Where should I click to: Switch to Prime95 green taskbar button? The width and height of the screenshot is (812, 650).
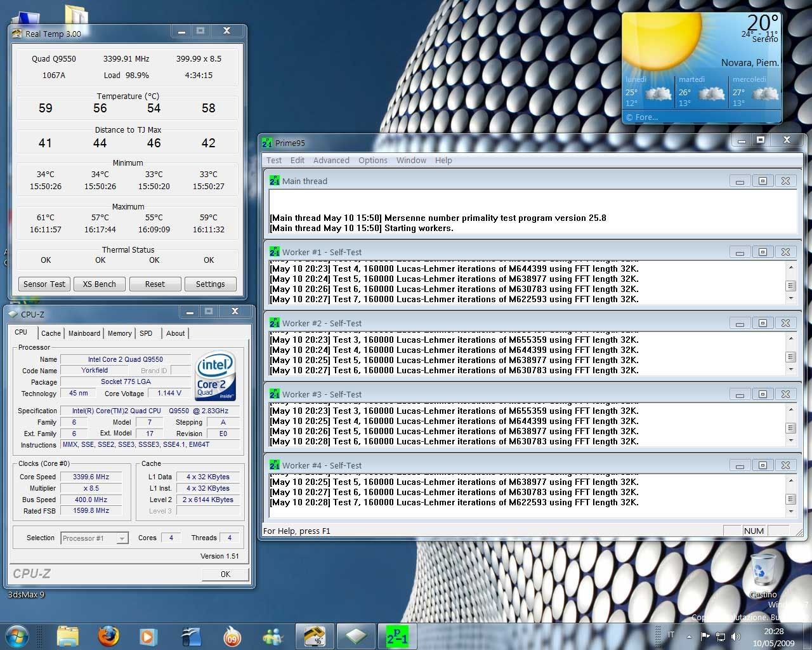397,636
